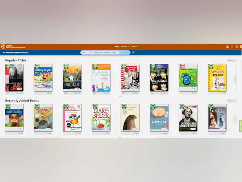Open more options on A Apple Pie
This screenshot has height=182, width=242.
[x=164, y=129]
